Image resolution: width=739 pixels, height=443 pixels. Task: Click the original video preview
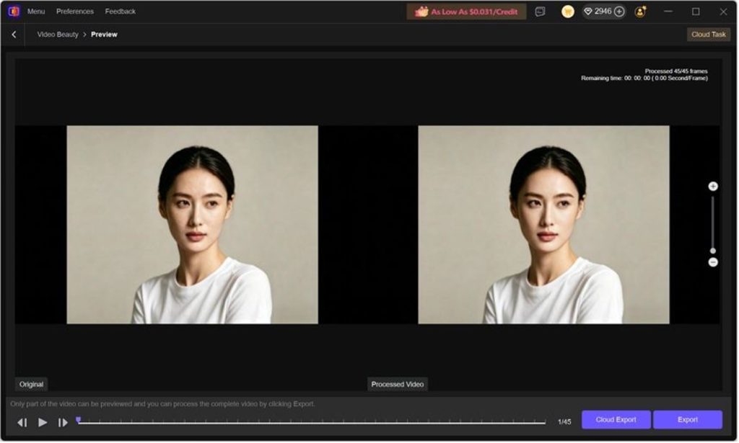(192, 225)
